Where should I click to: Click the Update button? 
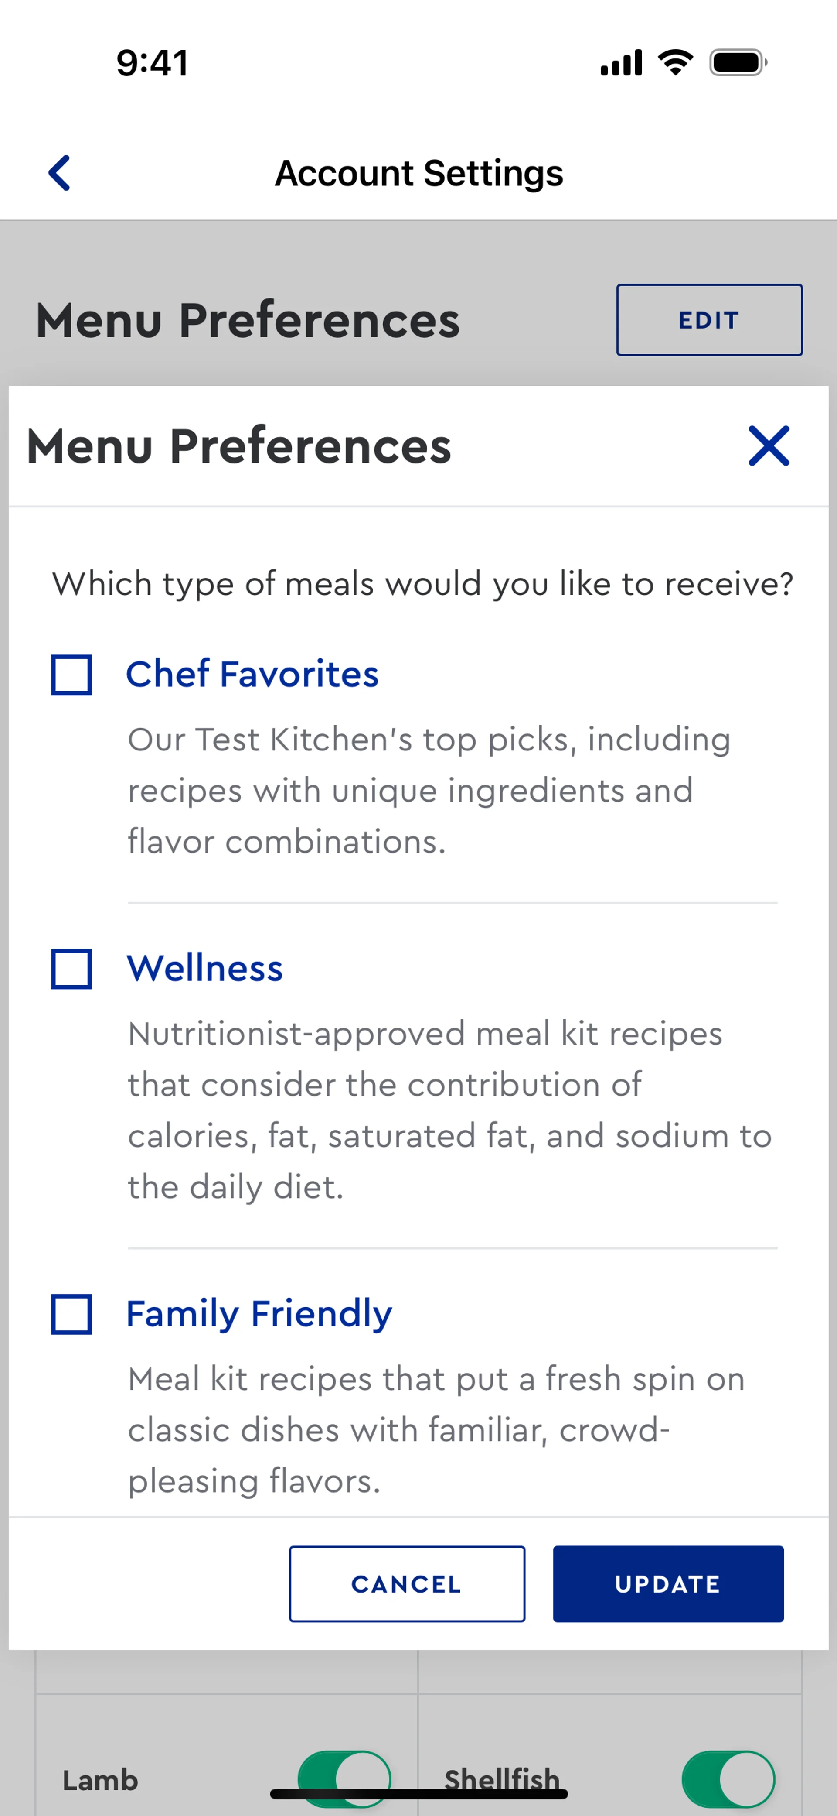pyautogui.click(x=668, y=1583)
